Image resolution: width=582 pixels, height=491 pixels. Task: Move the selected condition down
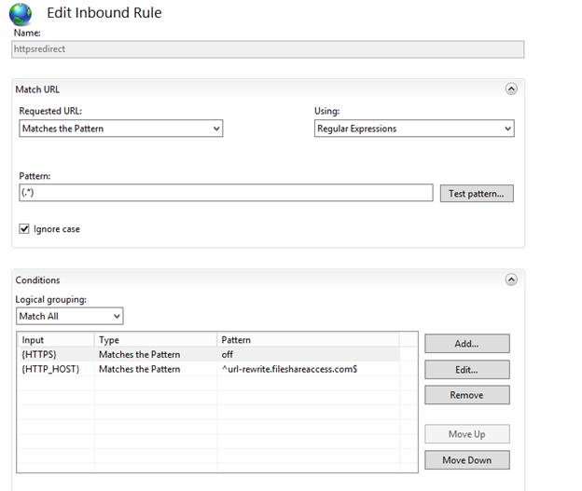tap(466, 460)
